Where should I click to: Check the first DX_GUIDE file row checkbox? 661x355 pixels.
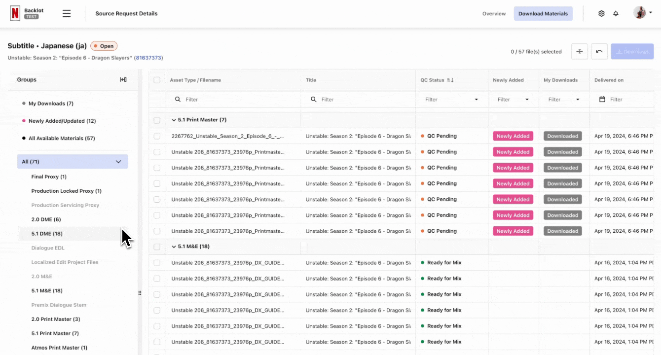click(157, 263)
